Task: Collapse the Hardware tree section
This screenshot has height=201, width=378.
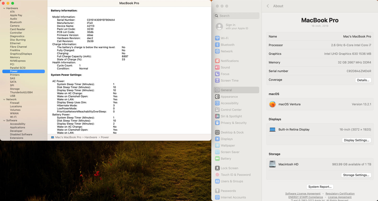Action: (x=4, y=8)
